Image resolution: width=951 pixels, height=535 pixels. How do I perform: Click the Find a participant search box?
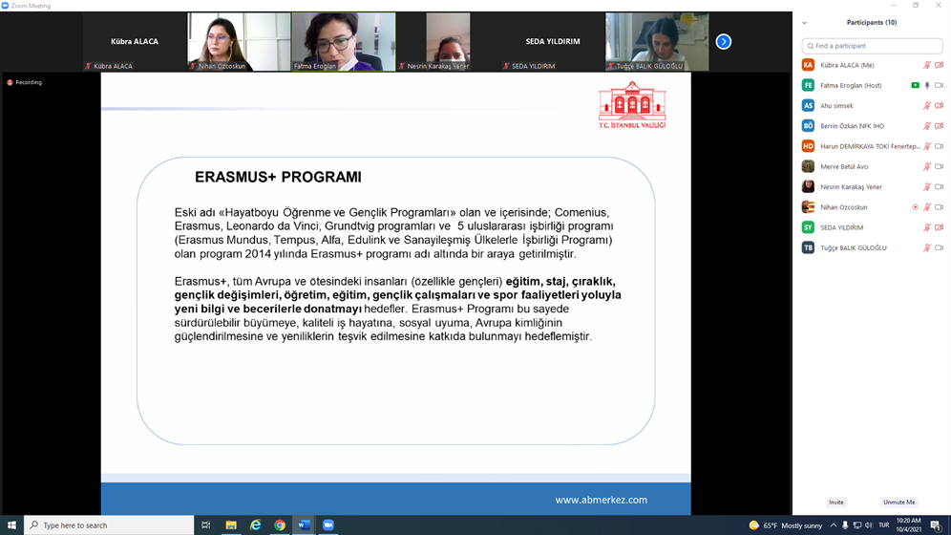coord(872,46)
